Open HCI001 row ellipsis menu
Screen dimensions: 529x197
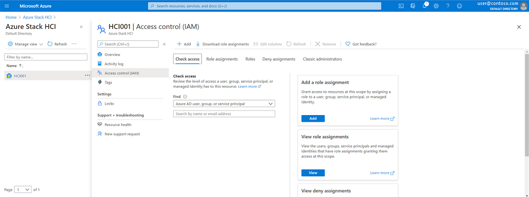[88, 76]
